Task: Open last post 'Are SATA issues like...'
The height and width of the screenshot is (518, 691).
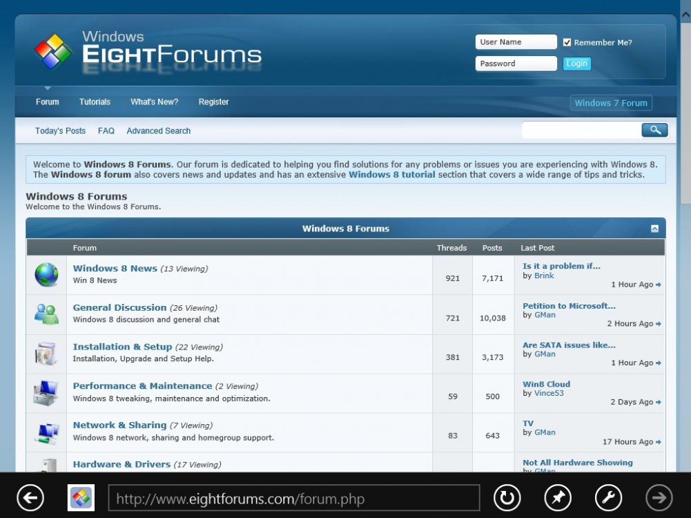Action: point(569,345)
